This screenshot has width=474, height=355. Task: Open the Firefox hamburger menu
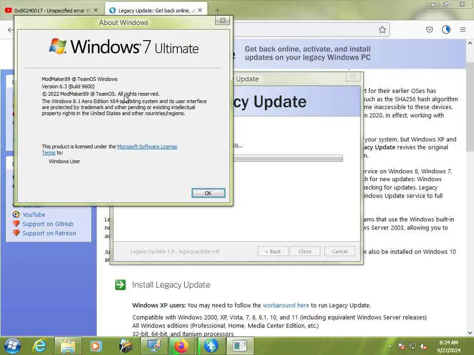pos(463,30)
